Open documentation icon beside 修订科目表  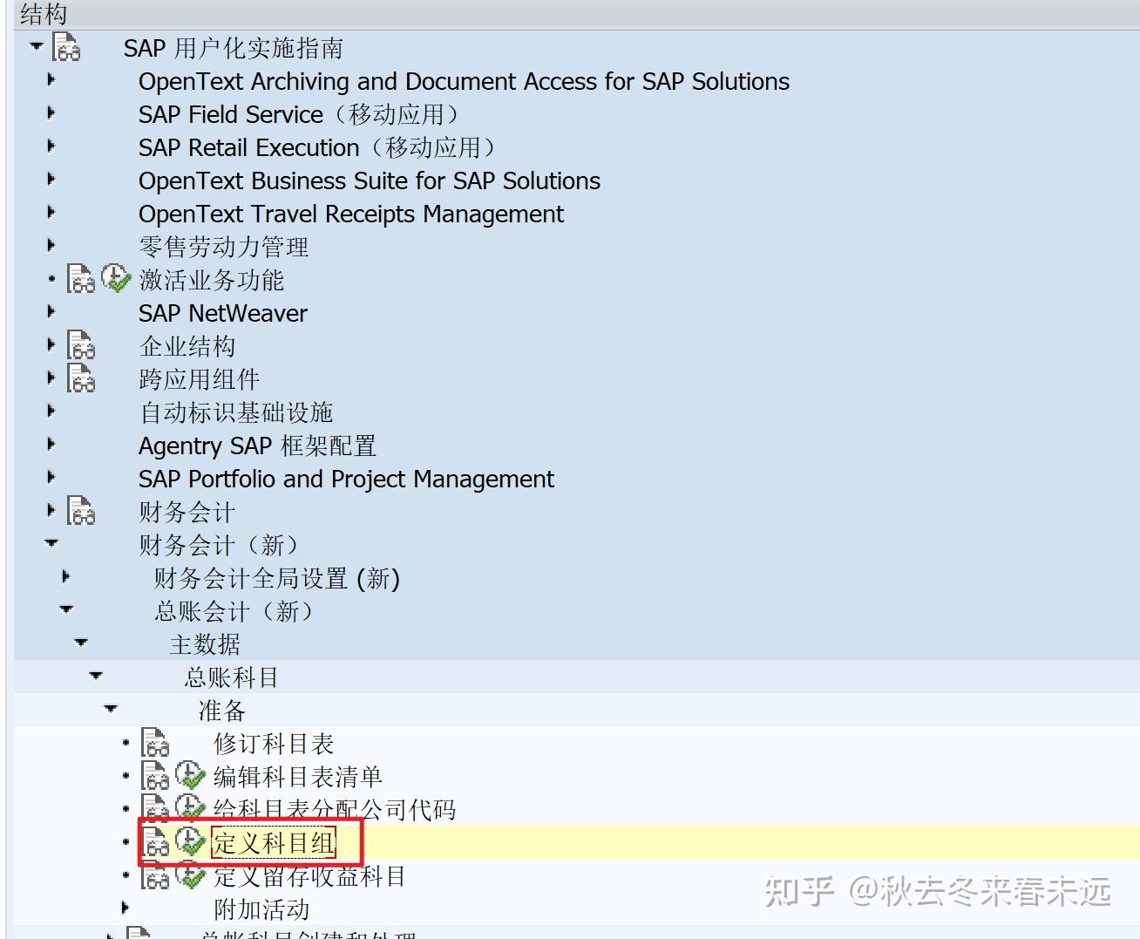pos(154,743)
